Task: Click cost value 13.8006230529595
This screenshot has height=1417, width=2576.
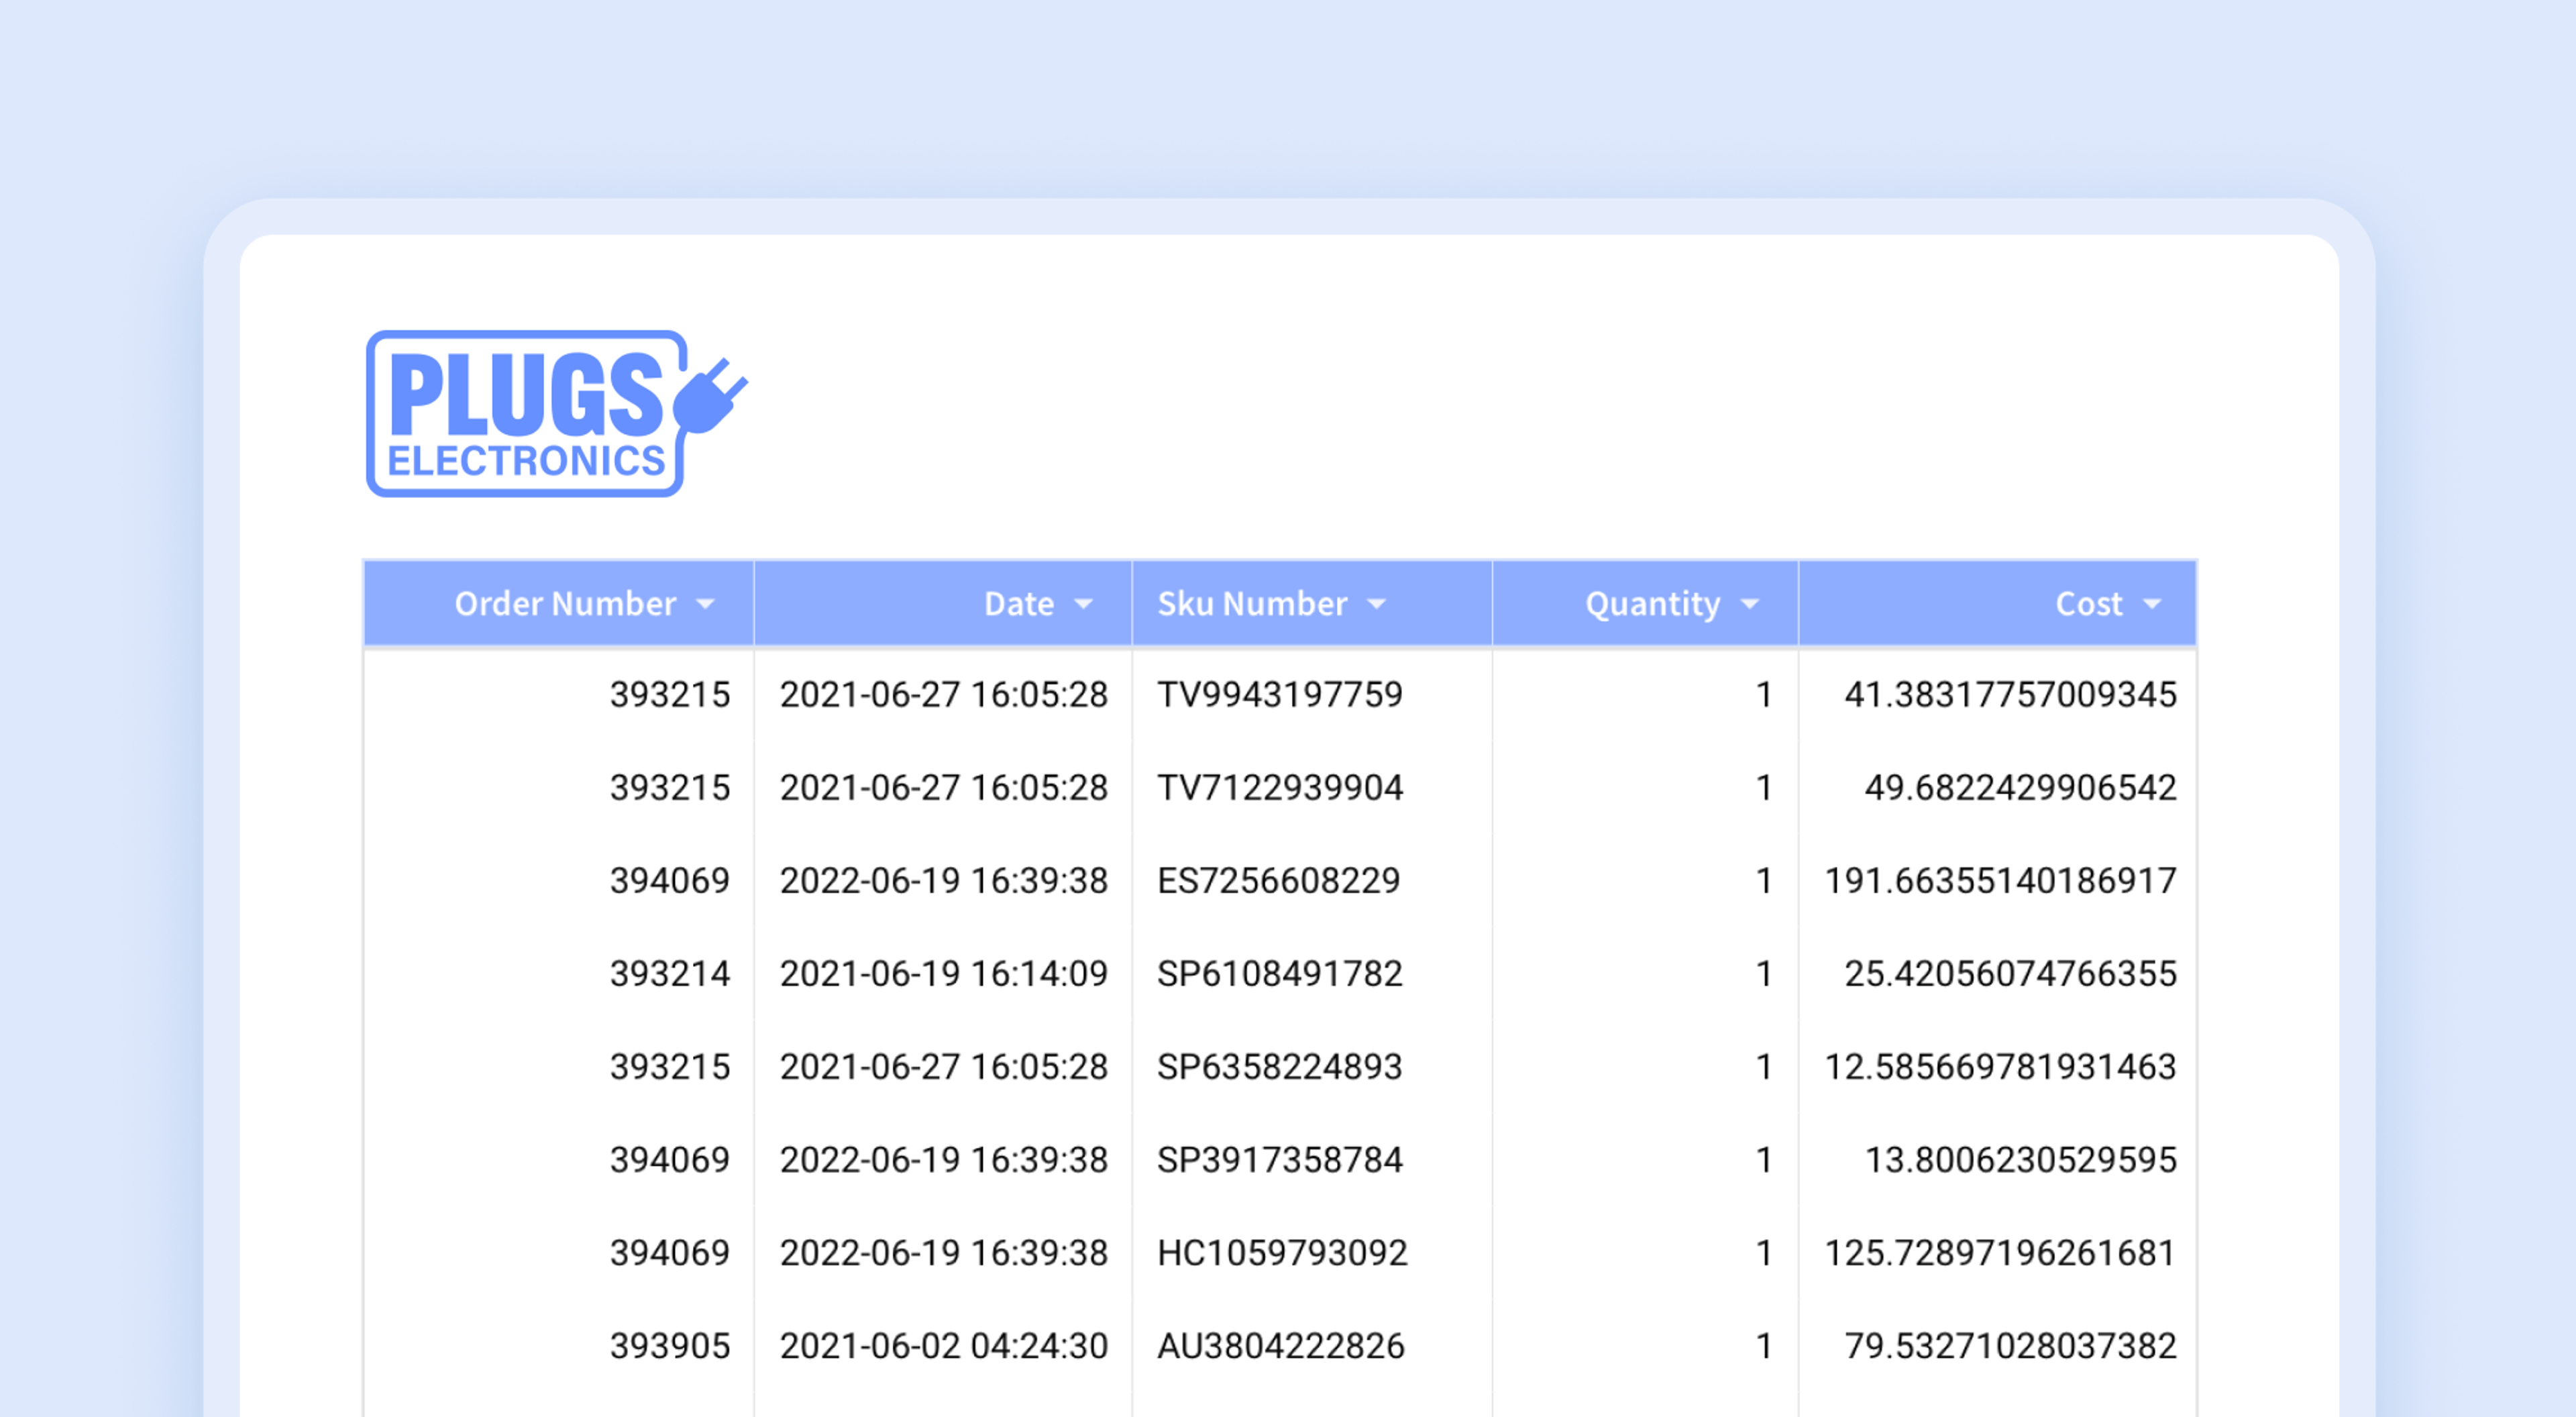Action: point(2021,1159)
